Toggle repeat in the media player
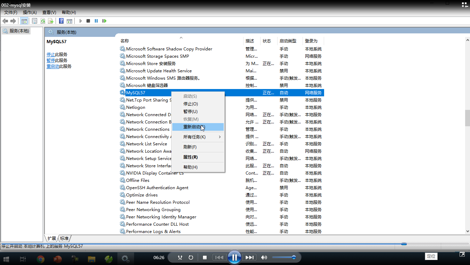The width and height of the screenshot is (470, 265). pos(191,258)
